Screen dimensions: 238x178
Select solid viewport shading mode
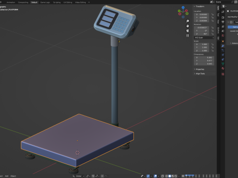pos(170,176)
